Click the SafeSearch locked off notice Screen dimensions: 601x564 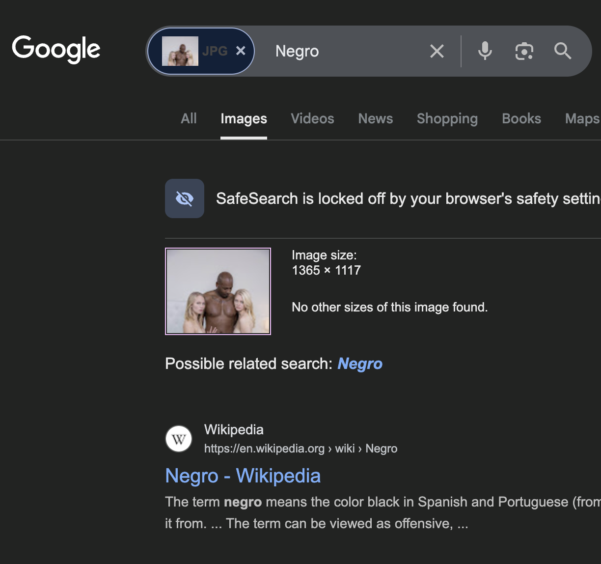point(408,198)
